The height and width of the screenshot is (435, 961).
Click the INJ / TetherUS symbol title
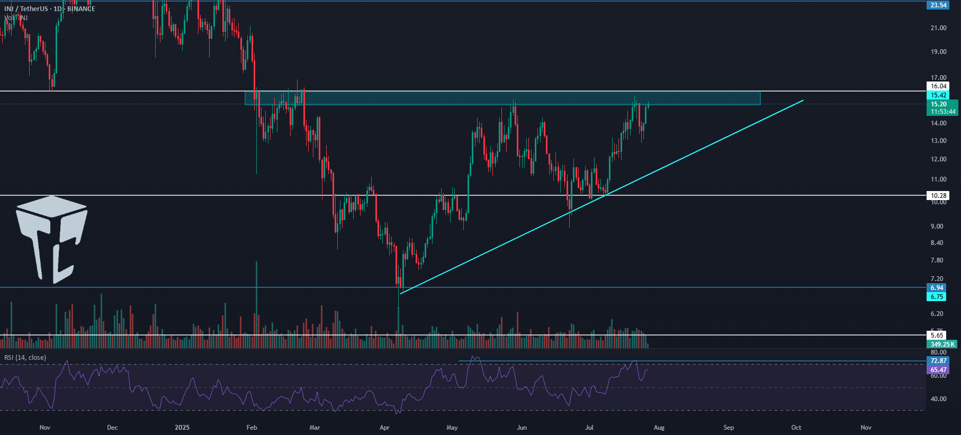point(26,9)
